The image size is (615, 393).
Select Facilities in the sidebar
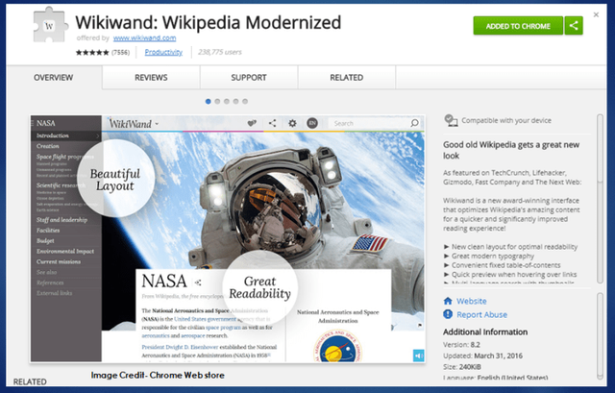(x=48, y=231)
